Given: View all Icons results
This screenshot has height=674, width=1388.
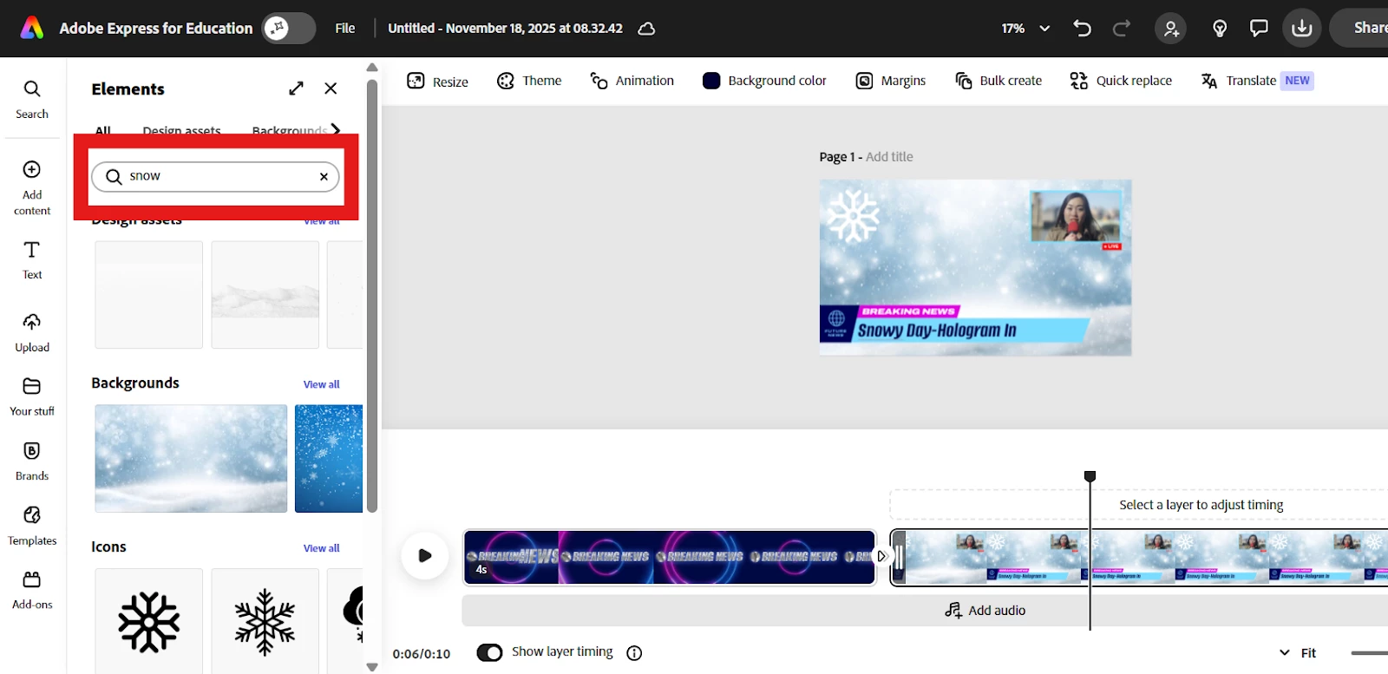Looking at the screenshot, I should [321, 548].
